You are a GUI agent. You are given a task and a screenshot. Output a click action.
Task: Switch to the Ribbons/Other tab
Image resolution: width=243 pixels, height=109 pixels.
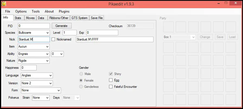(59, 18)
